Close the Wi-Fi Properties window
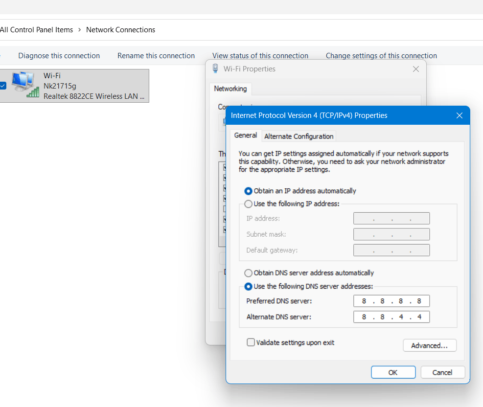This screenshot has width=483, height=407. coord(416,69)
